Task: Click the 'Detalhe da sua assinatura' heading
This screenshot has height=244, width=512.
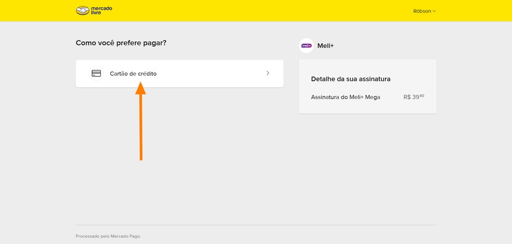Action: [351, 79]
